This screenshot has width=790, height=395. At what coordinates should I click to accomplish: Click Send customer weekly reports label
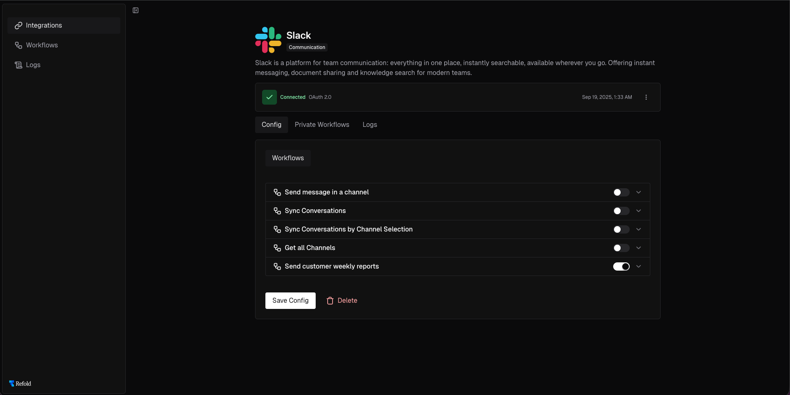tap(332, 266)
